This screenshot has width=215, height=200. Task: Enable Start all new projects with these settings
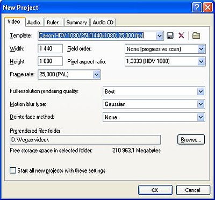[x=13, y=170]
